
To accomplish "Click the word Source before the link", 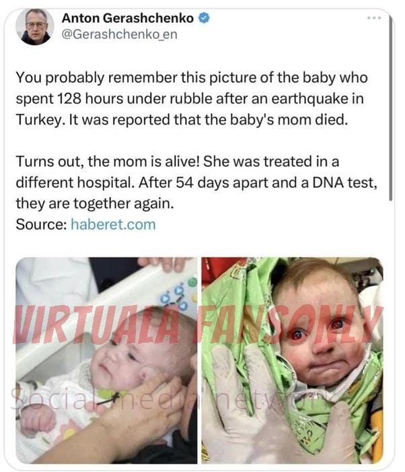I will tap(41, 225).
